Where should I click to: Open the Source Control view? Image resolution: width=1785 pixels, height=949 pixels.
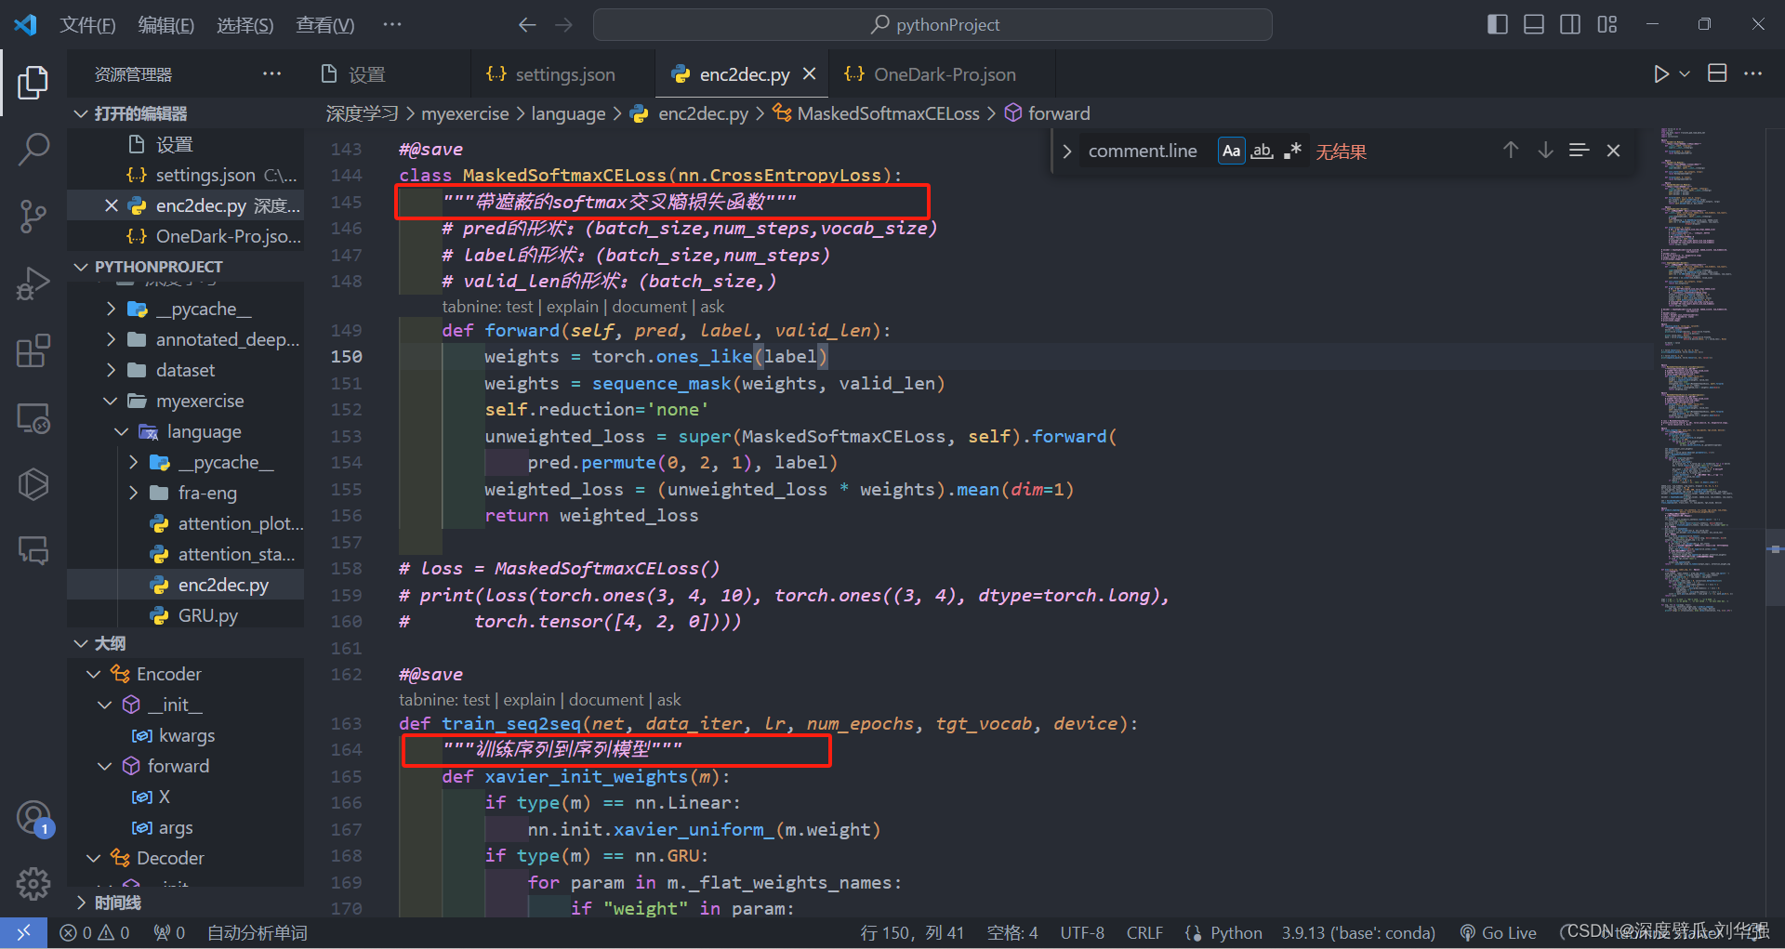(33, 216)
